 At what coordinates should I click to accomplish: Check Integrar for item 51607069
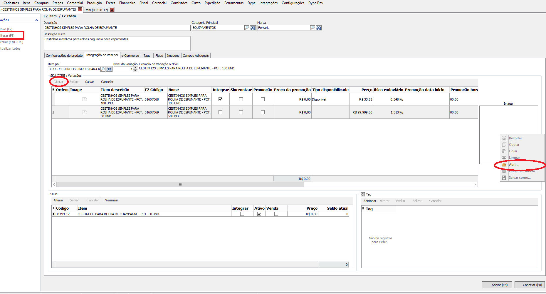click(220, 112)
